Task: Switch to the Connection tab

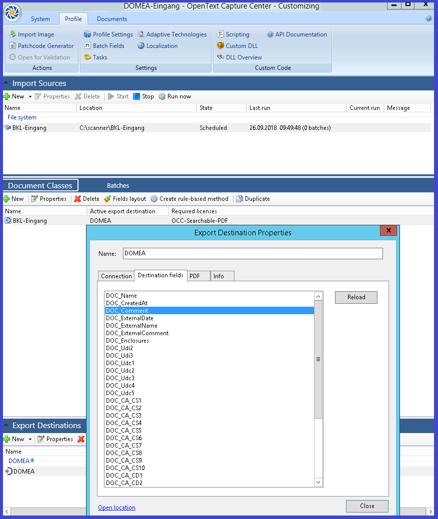Action: pos(116,276)
